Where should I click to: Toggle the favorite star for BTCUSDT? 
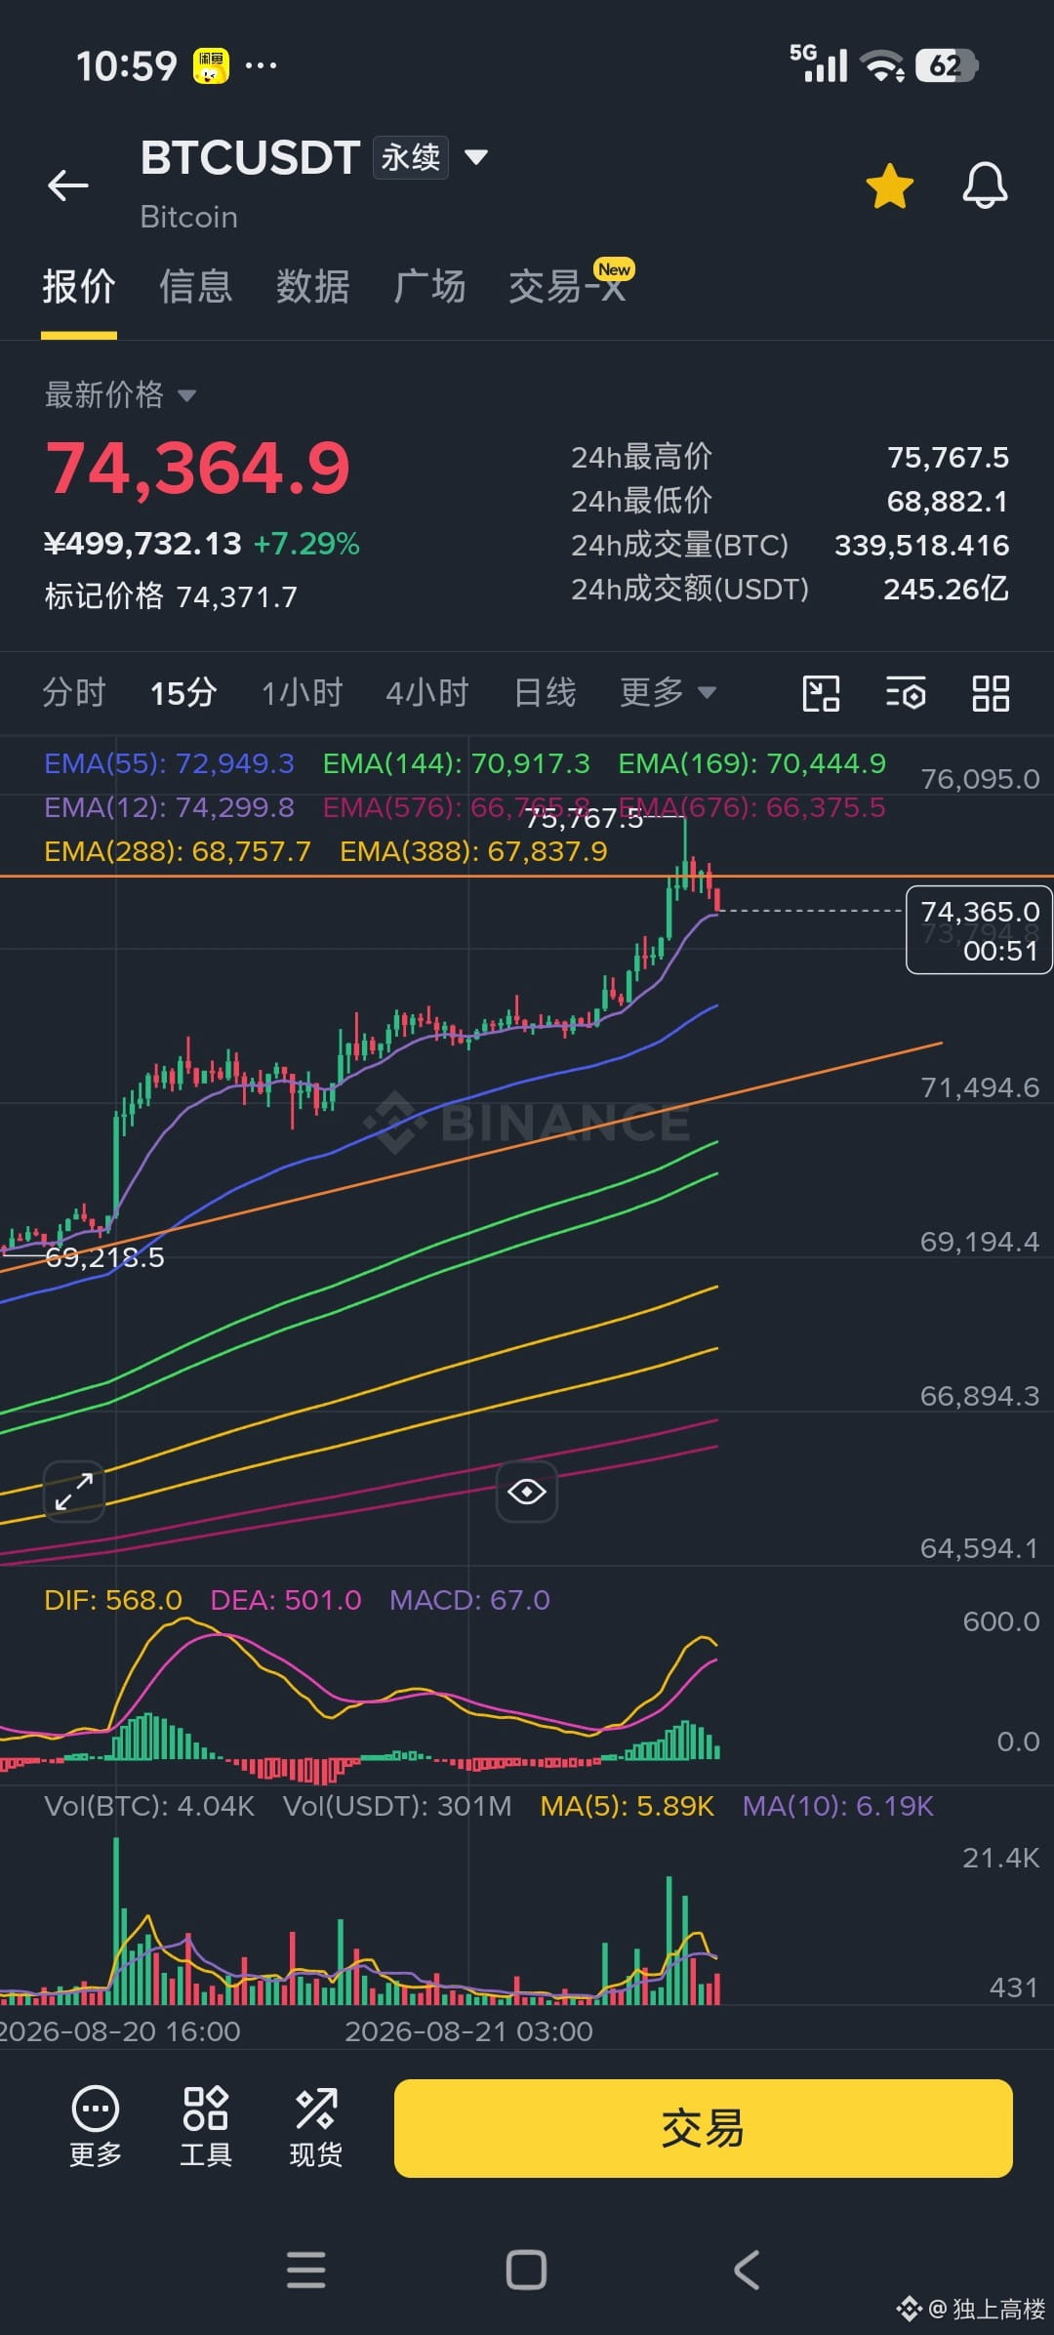coord(890,185)
